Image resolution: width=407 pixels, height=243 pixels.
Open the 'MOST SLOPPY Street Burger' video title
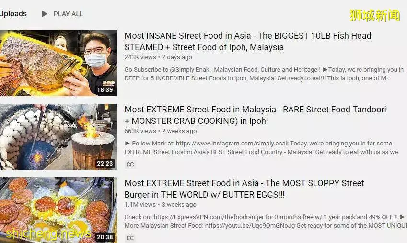[x=244, y=188]
